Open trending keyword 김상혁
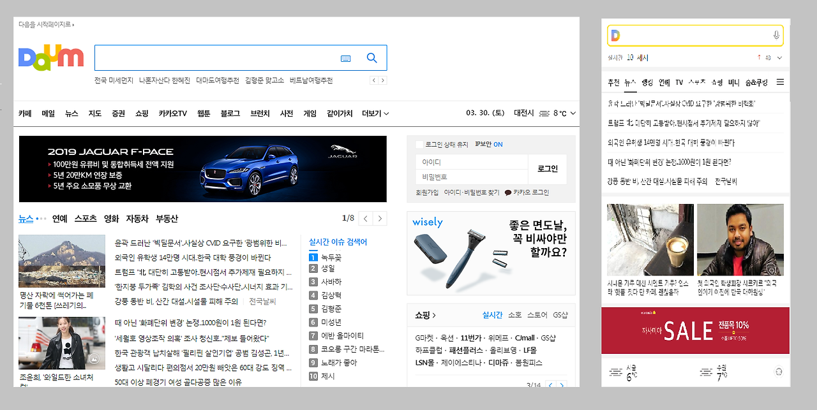 (x=331, y=295)
